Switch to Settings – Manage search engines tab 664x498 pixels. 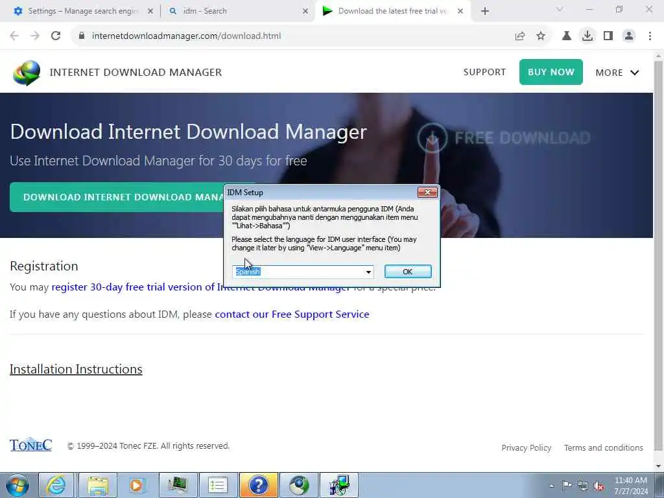coord(83,11)
